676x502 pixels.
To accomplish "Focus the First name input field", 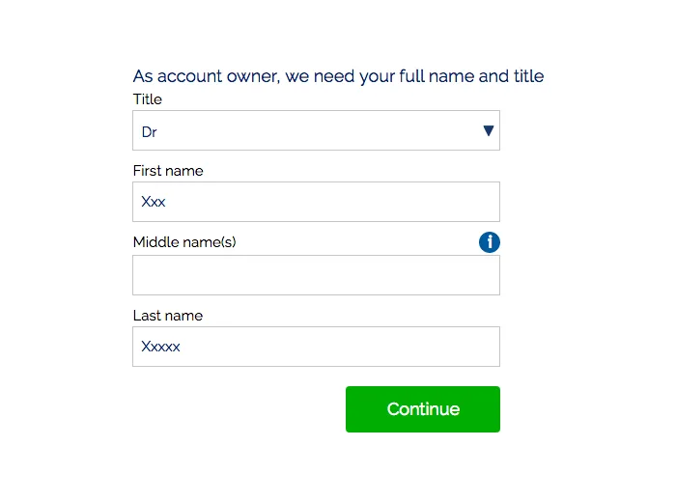I will 316,202.
